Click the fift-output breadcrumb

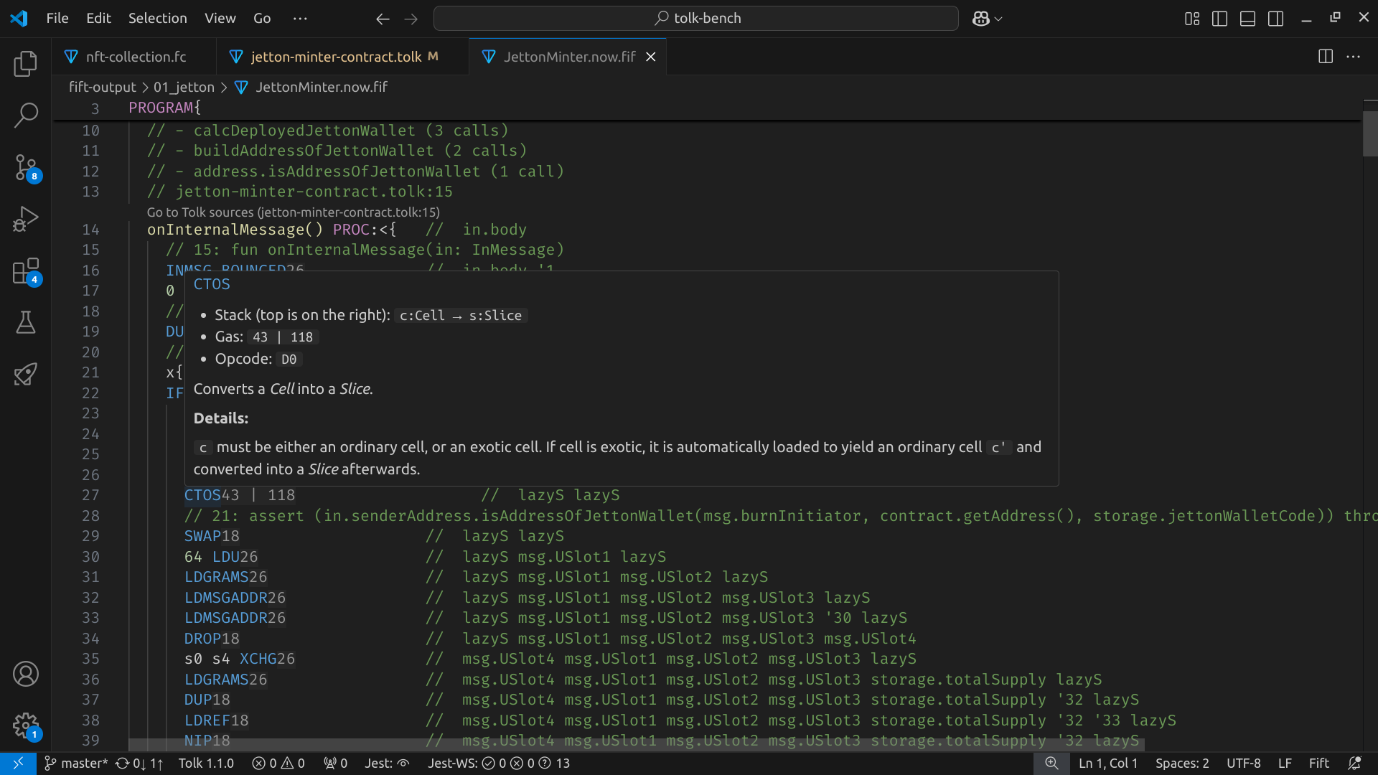pyautogui.click(x=102, y=87)
